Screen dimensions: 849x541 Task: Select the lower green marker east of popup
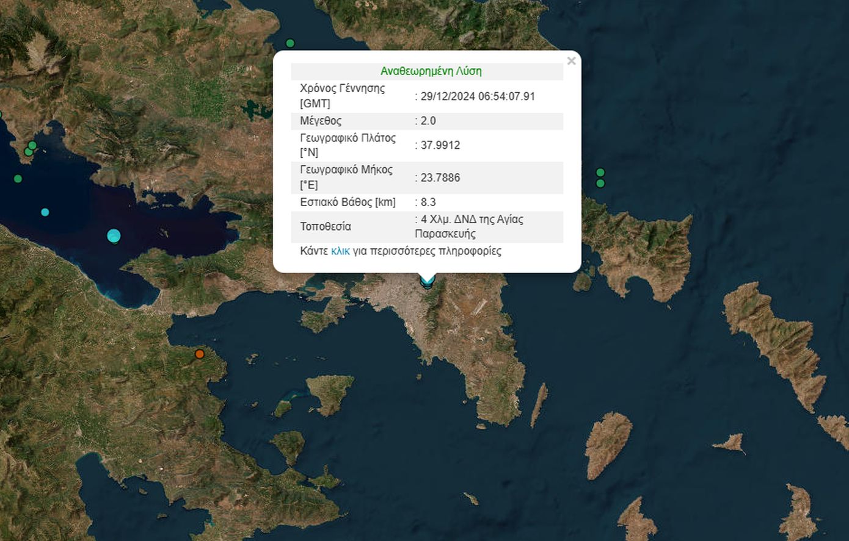(600, 184)
